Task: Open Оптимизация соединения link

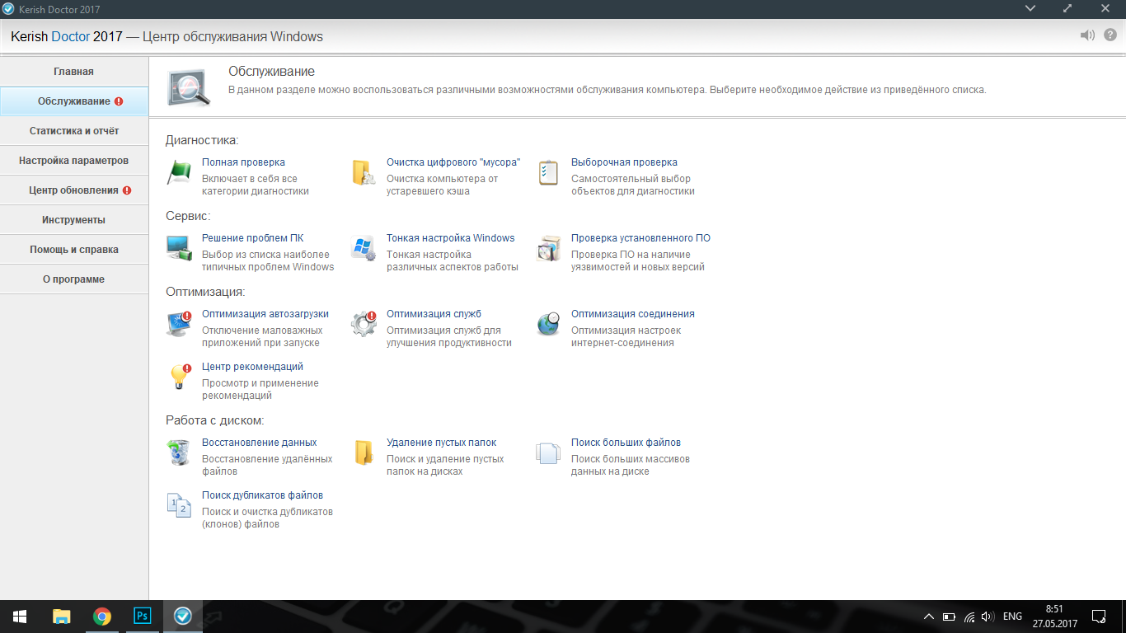Action: click(633, 314)
